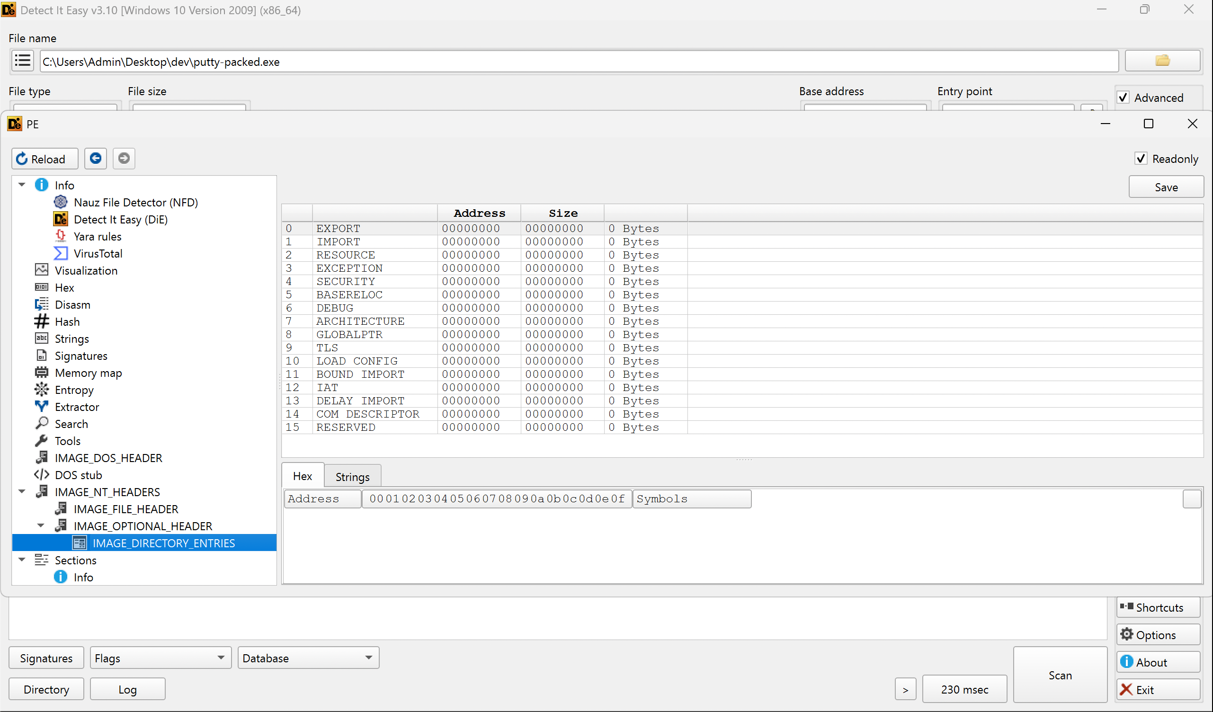Select the BASERELOC directory row
The width and height of the screenshot is (1213, 712).
[742, 294]
